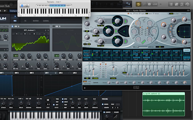Switch to the MATRIX tab in Serum
Image resolution: width=193 pixels, height=120 pixels.
tap(35, 21)
